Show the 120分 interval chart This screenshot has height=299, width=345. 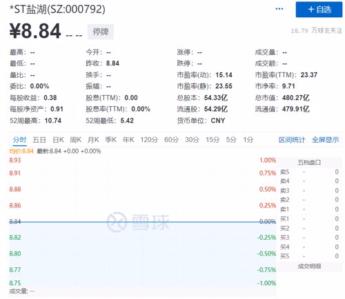[x=149, y=140]
